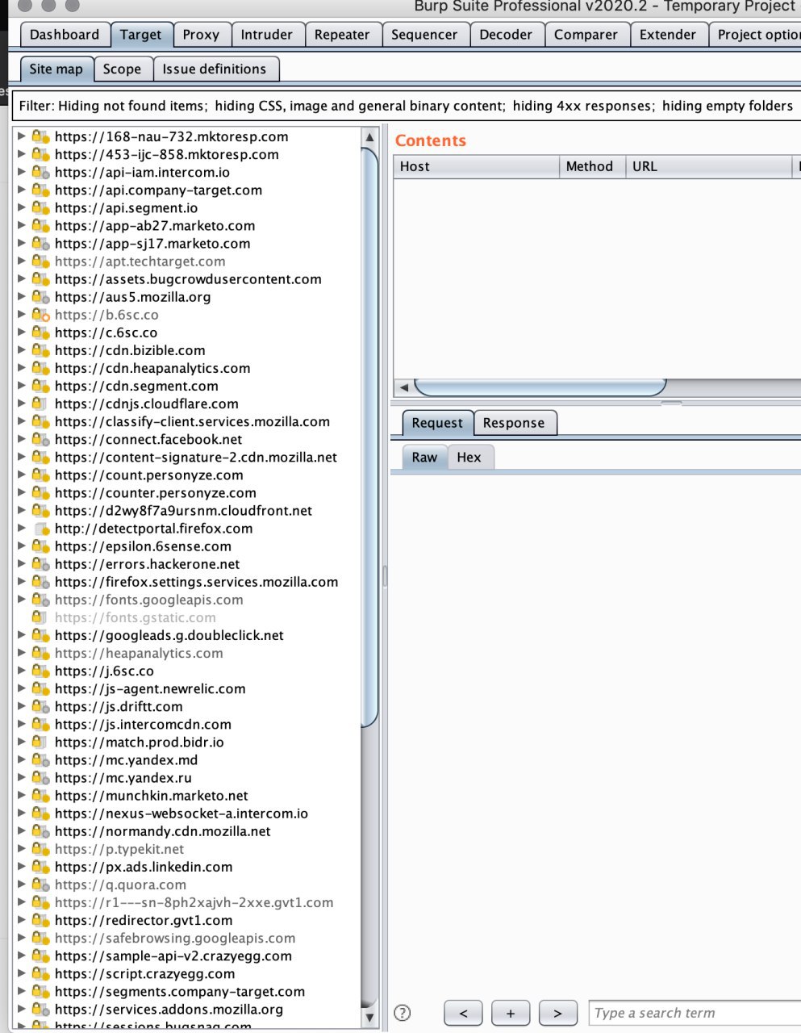Open the Proxy tab
The image size is (801, 1033).
click(x=201, y=35)
